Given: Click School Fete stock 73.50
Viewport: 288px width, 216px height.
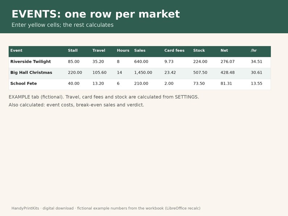Looking at the screenshot, I should (199, 83).
